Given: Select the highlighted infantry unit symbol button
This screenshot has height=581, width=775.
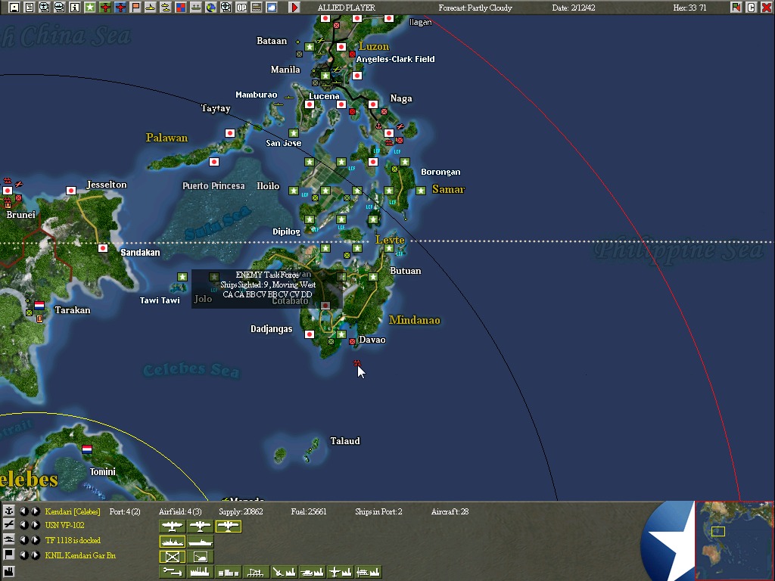Looking at the screenshot, I should tap(173, 558).
